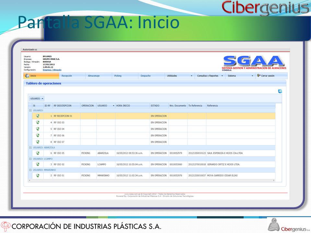Image resolution: width=311 pixels, height=233 pixels.
Task: Click the status shield icon for RF CK3 07
Action: pos(38,142)
